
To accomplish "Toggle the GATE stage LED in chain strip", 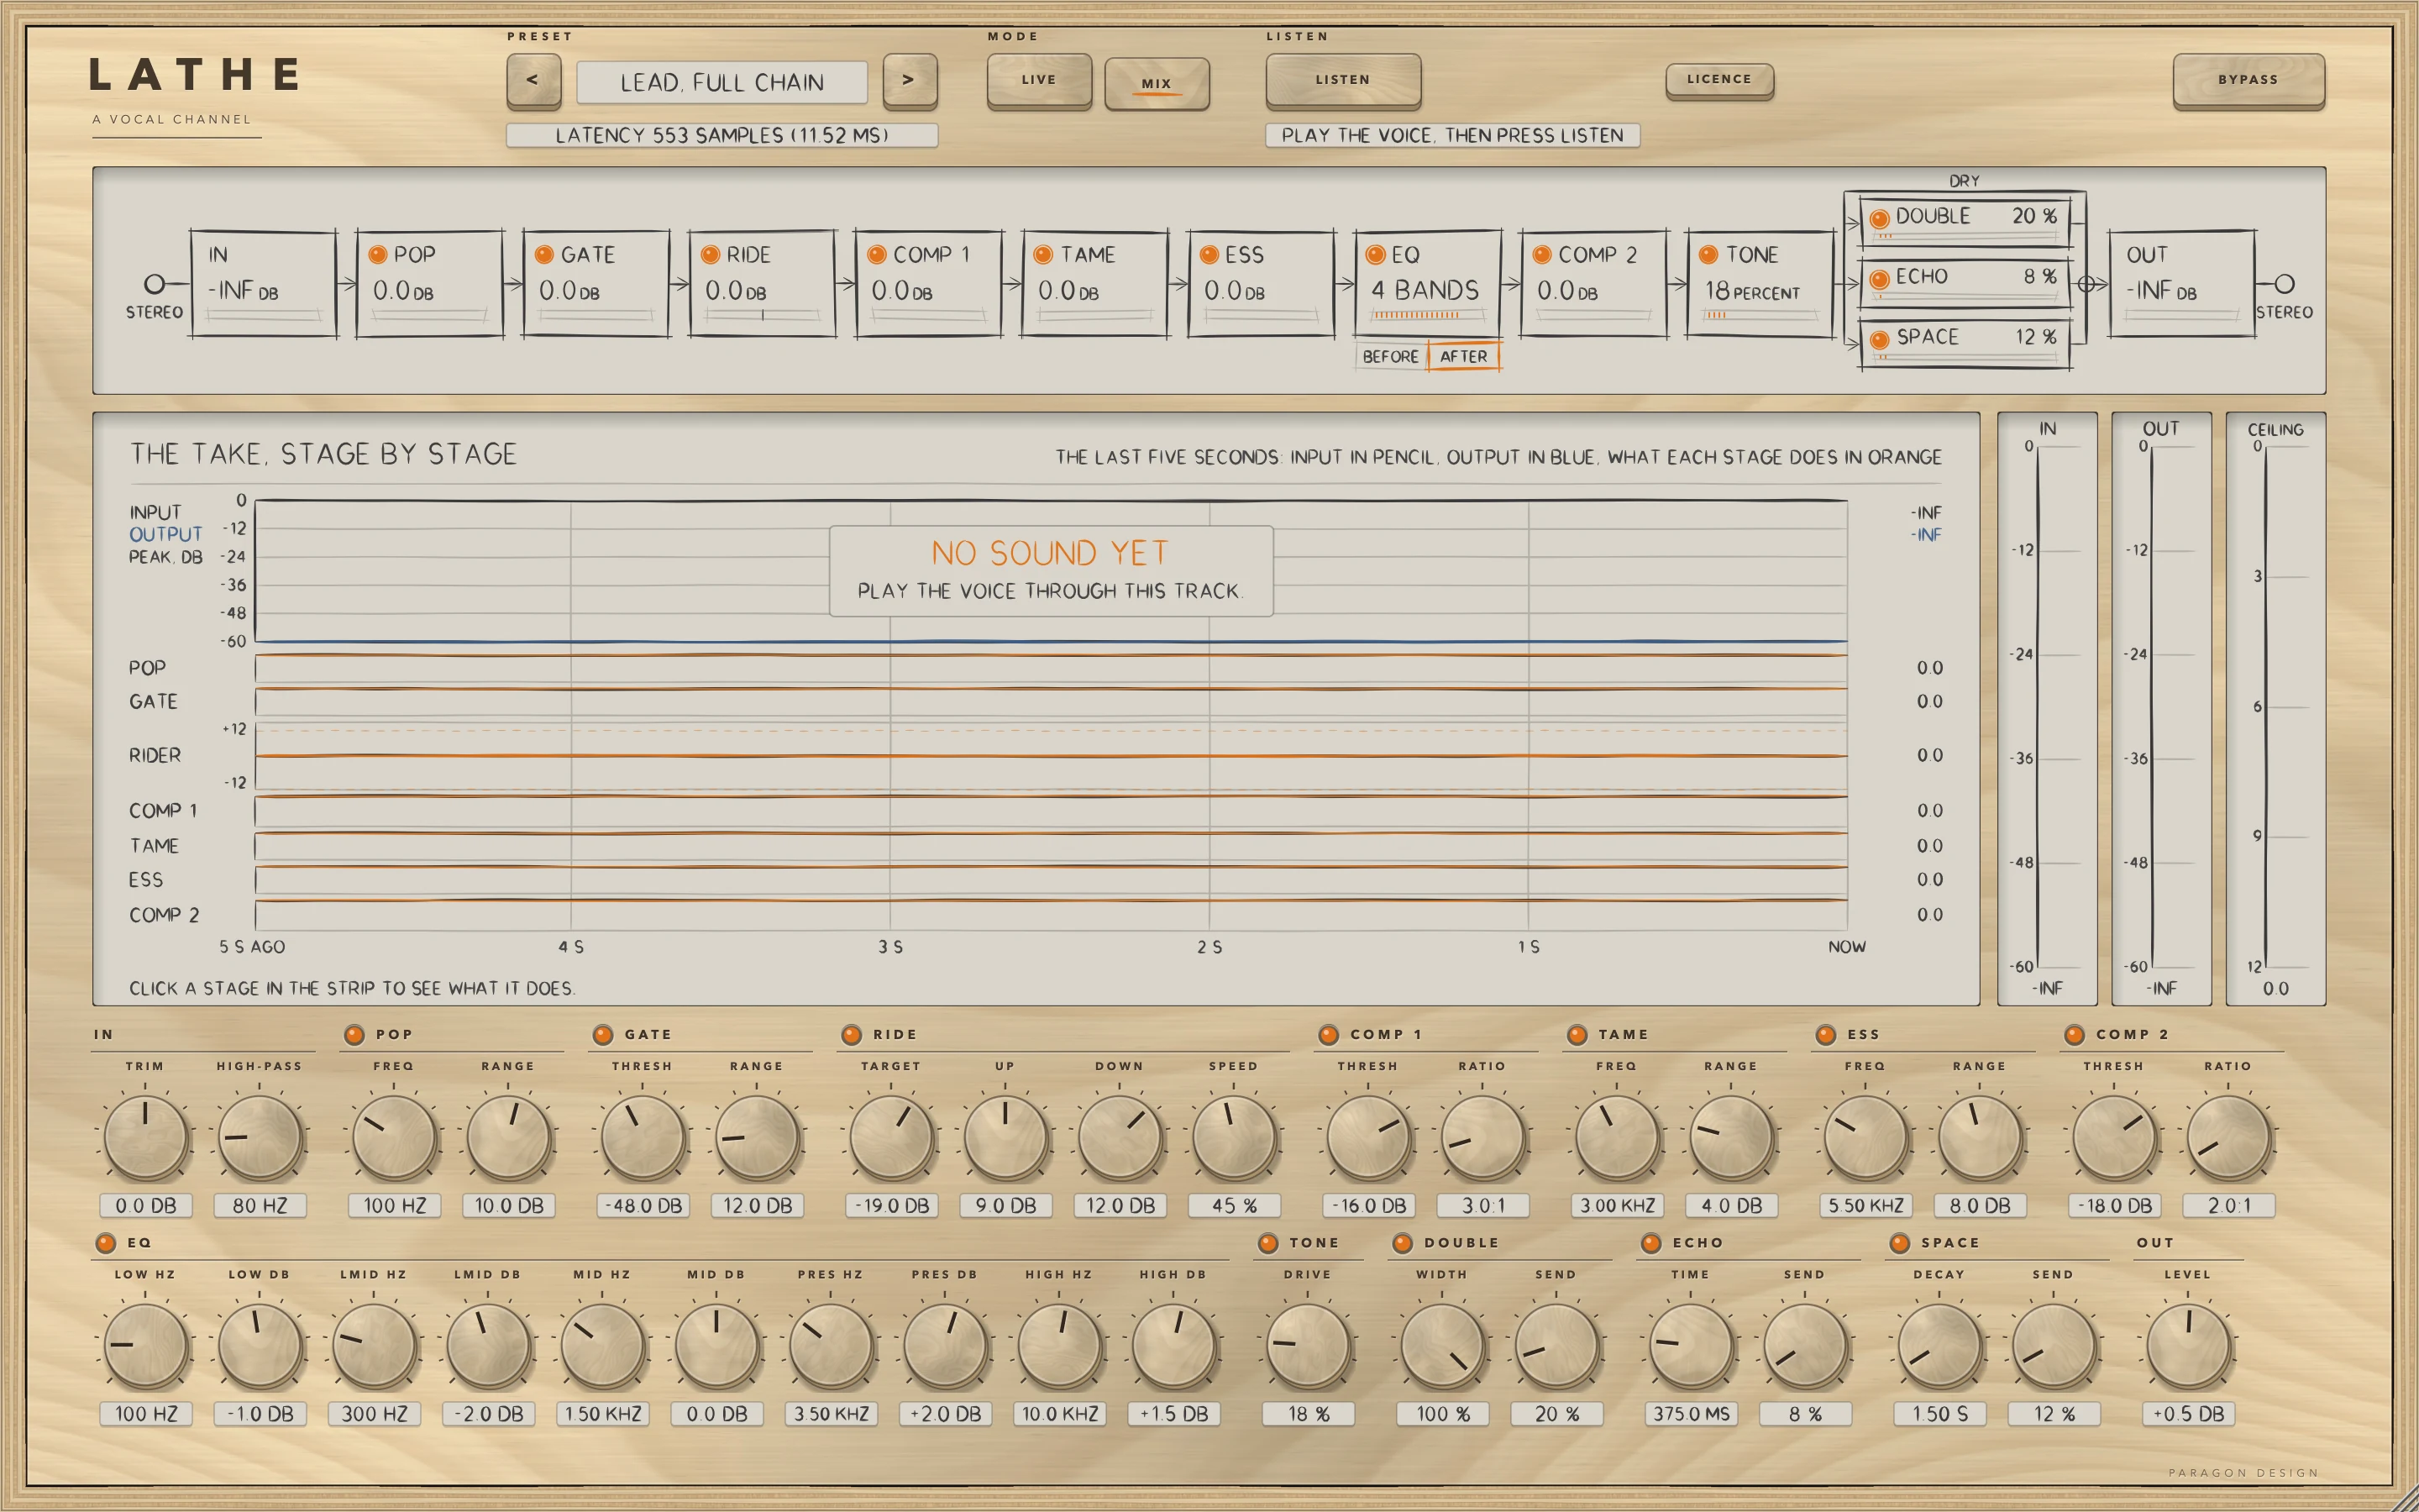I will [x=543, y=255].
